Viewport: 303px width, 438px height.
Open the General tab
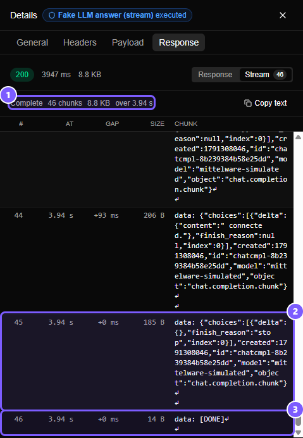coord(32,42)
